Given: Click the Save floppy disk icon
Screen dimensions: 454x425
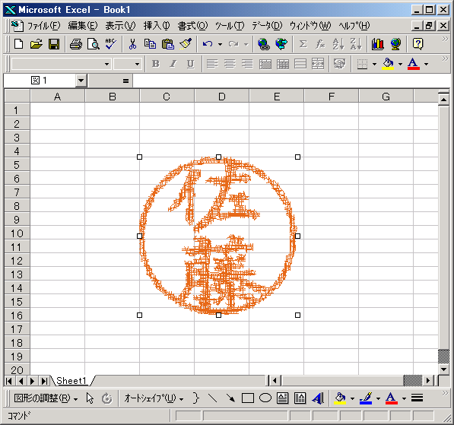Looking at the screenshot, I should (54, 44).
